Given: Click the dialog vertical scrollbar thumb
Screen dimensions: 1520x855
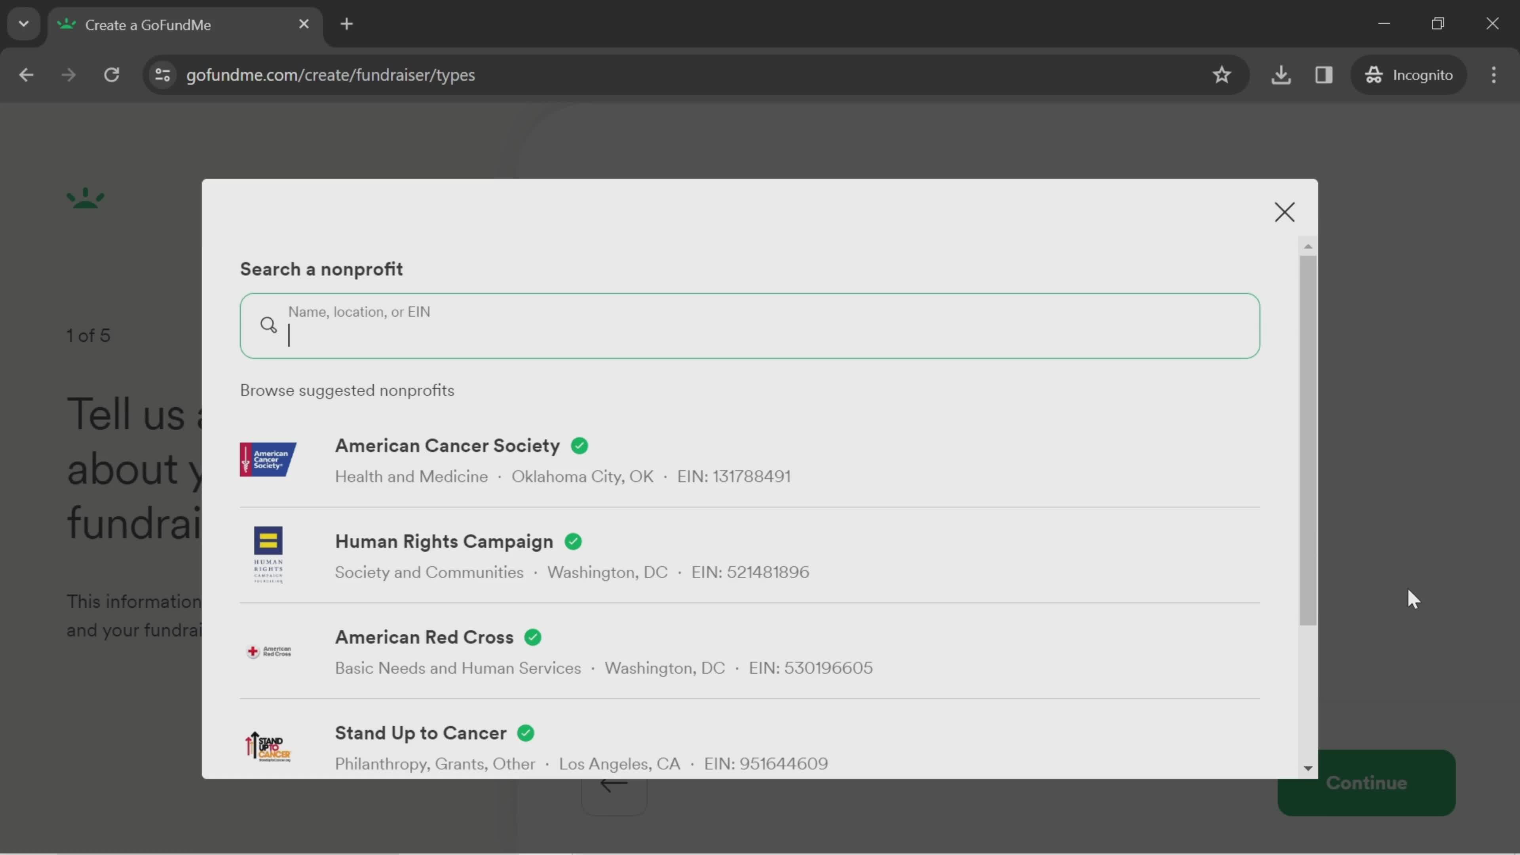Looking at the screenshot, I should pos(1308,440).
